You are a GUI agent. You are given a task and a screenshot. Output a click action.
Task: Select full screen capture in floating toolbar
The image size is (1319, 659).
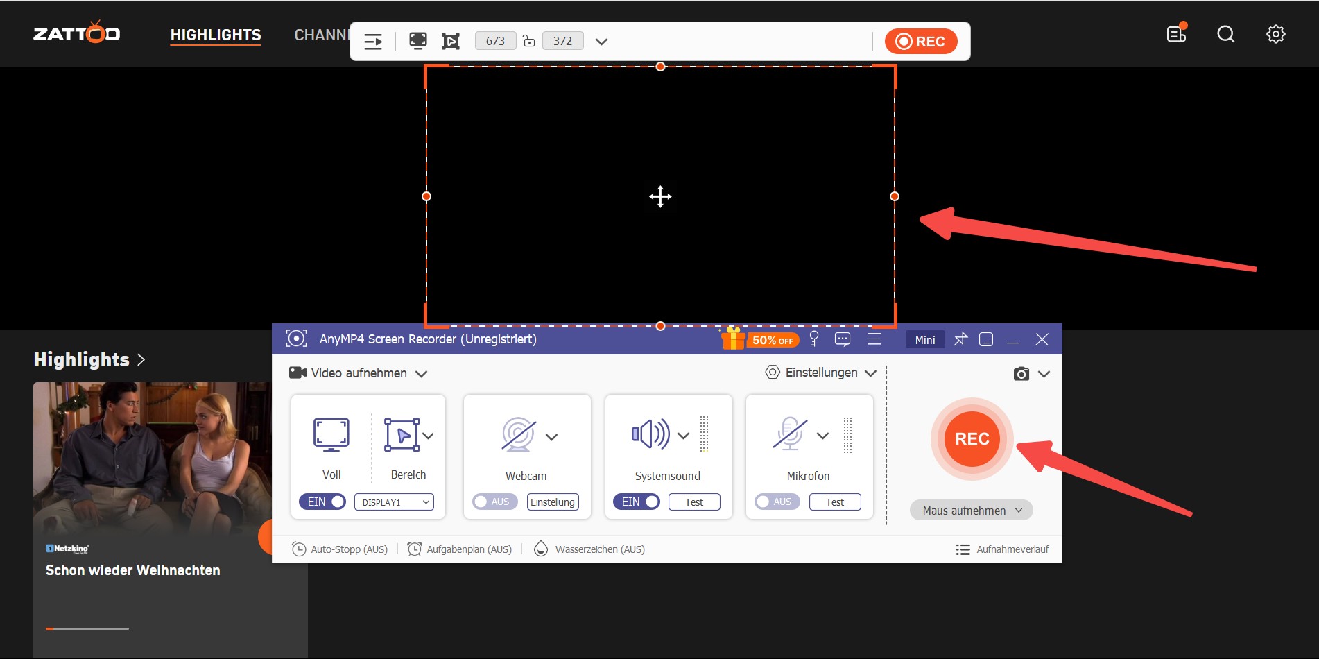coord(417,41)
